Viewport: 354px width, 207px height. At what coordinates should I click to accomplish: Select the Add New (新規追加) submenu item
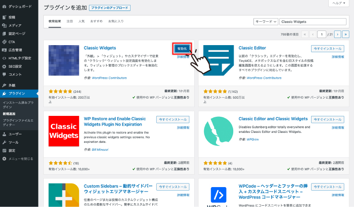[9, 114]
